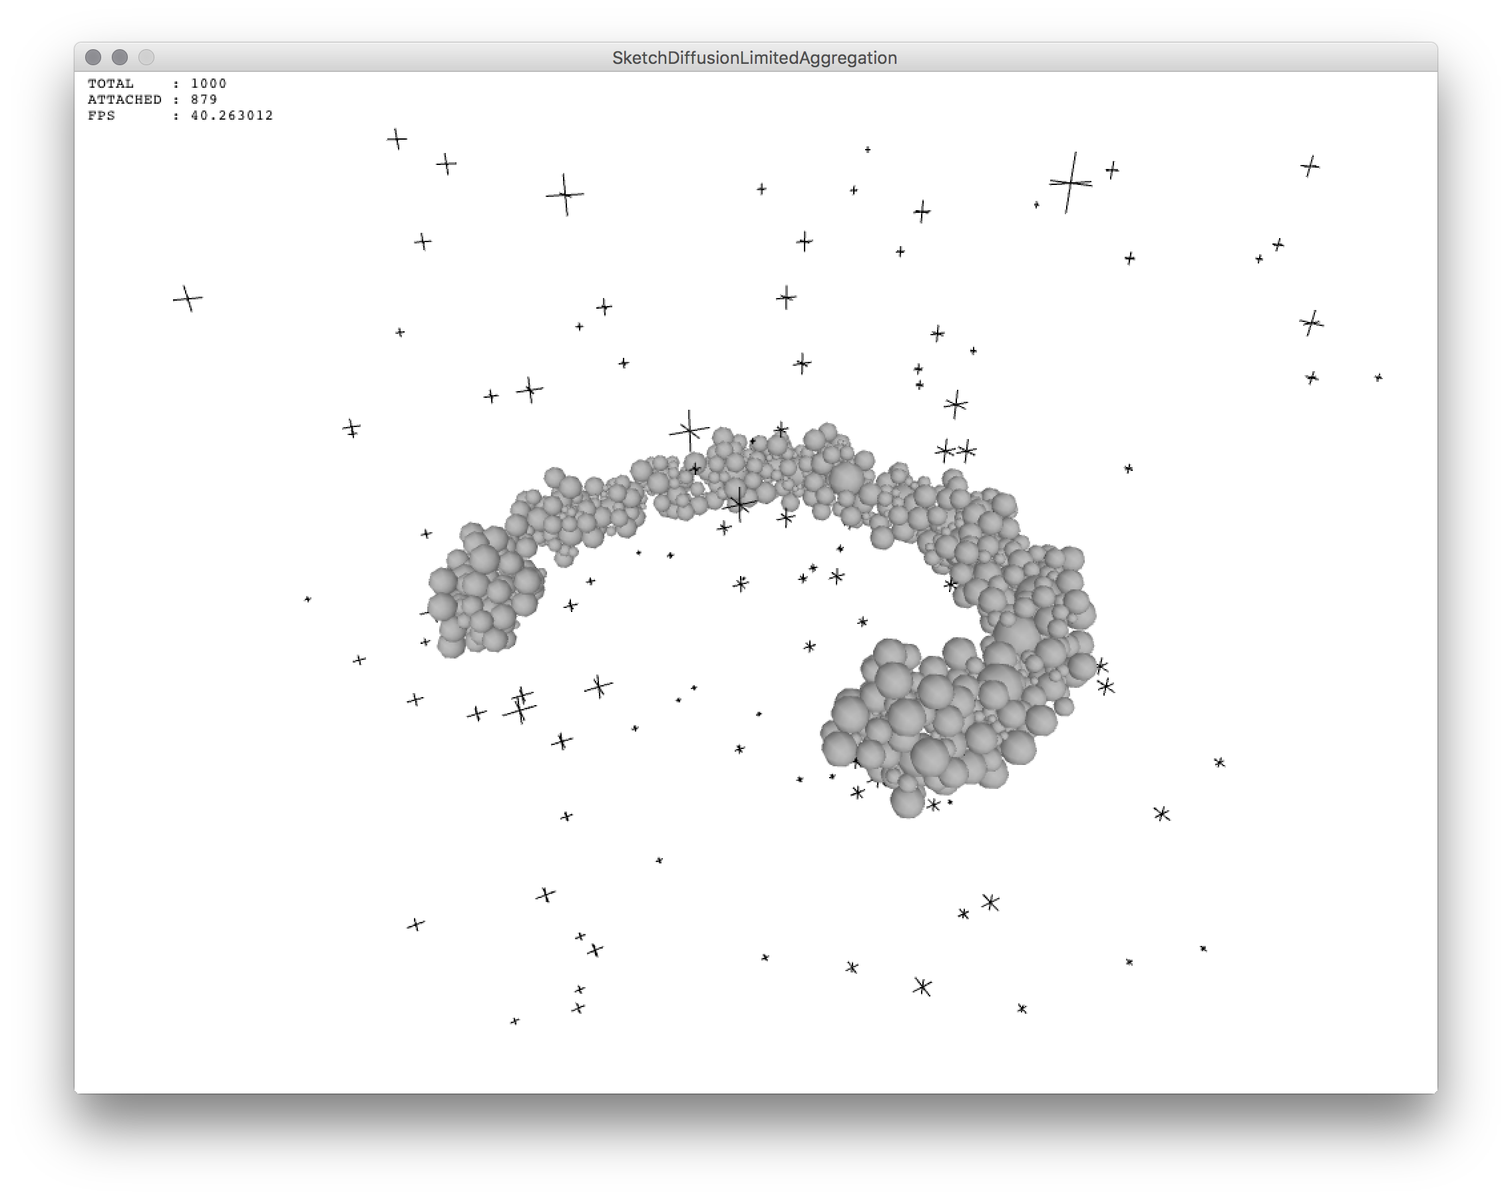The height and width of the screenshot is (1200, 1512).
Task: Select the isolated cross particle at the far left
Action: (x=188, y=299)
